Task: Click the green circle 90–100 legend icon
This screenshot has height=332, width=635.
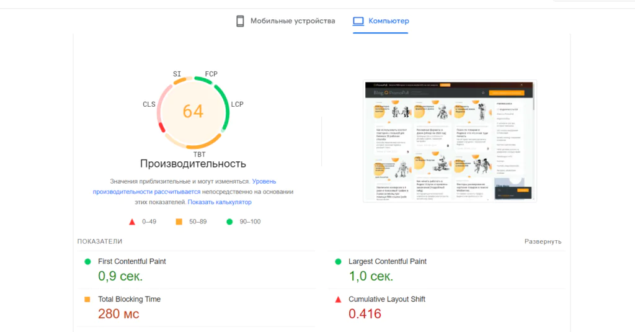Action: tap(229, 222)
